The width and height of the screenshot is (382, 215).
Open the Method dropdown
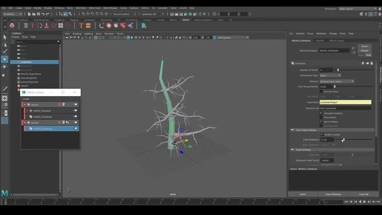click(337, 81)
